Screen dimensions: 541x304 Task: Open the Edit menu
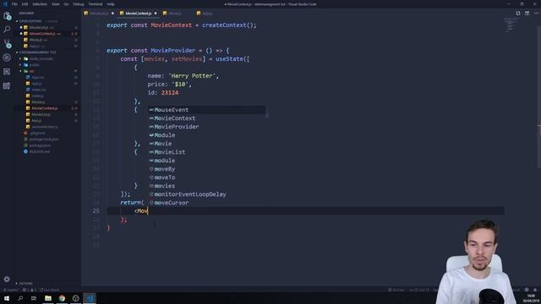(x=25, y=4)
